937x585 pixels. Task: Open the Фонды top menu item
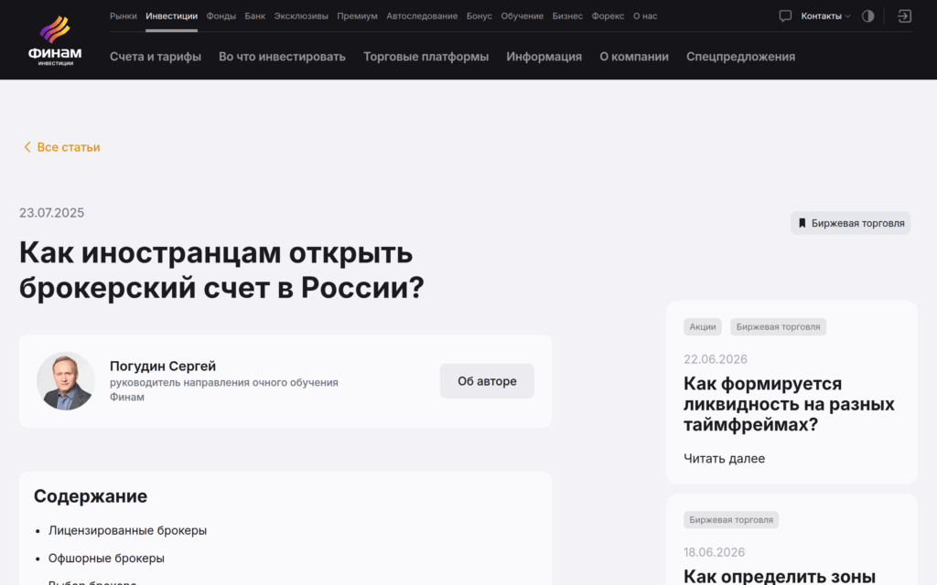[221, 16]
